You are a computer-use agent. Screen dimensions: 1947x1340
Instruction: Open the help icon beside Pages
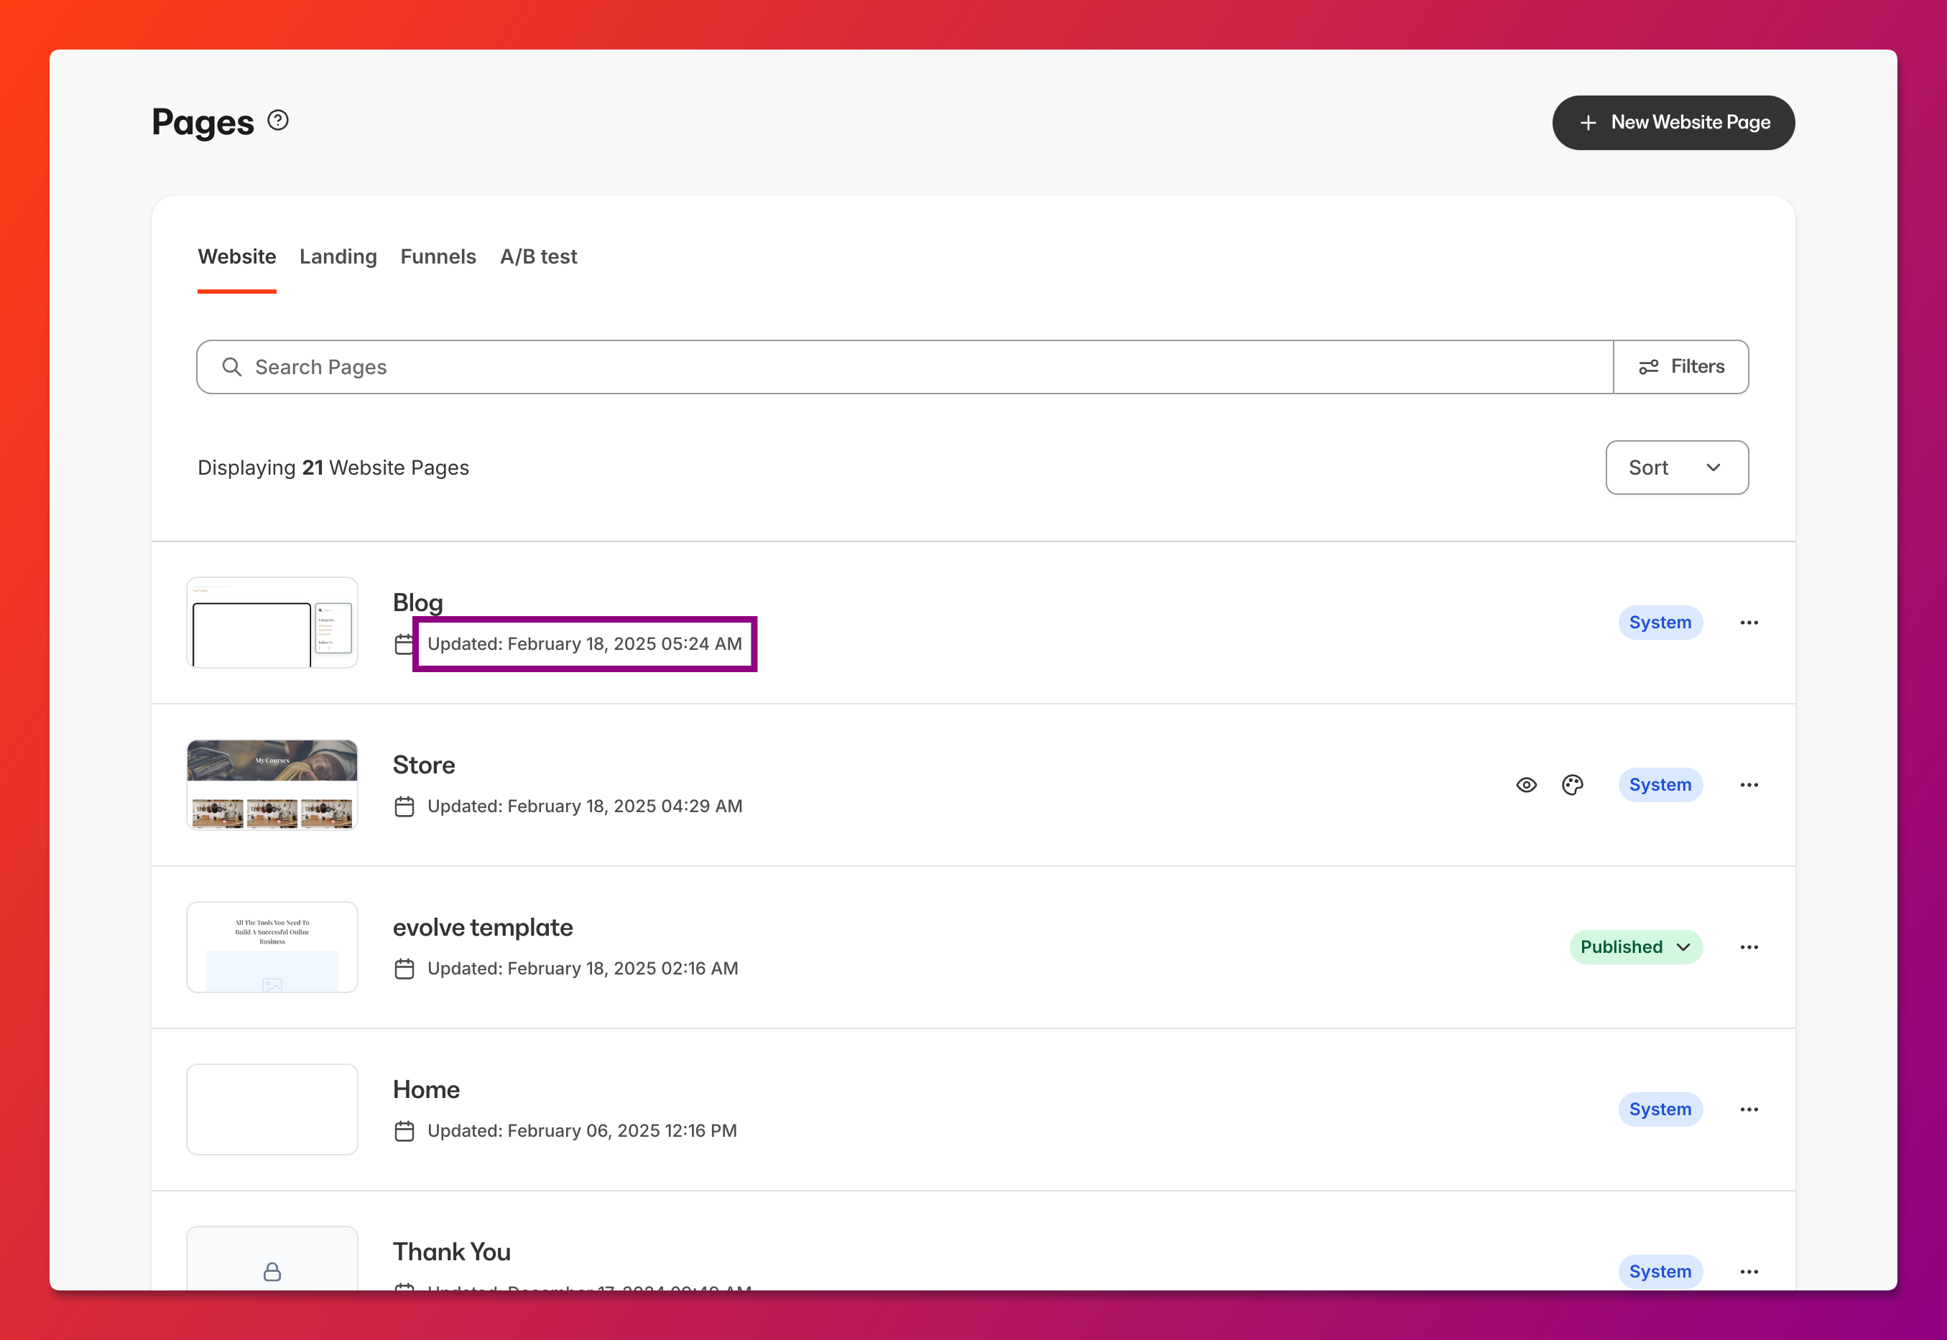click(x=278, y=121)
